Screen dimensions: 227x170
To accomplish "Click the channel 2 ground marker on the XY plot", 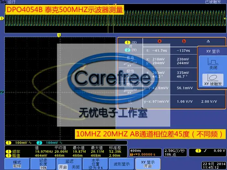I will point(2,92).
